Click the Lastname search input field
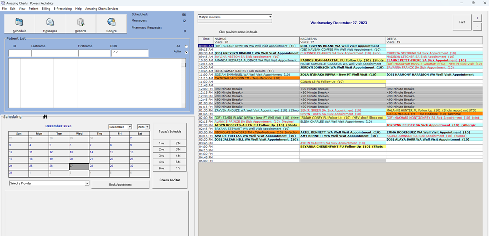Image resolution: width=489 pixels, height=236 pixels. coord(54,53)
